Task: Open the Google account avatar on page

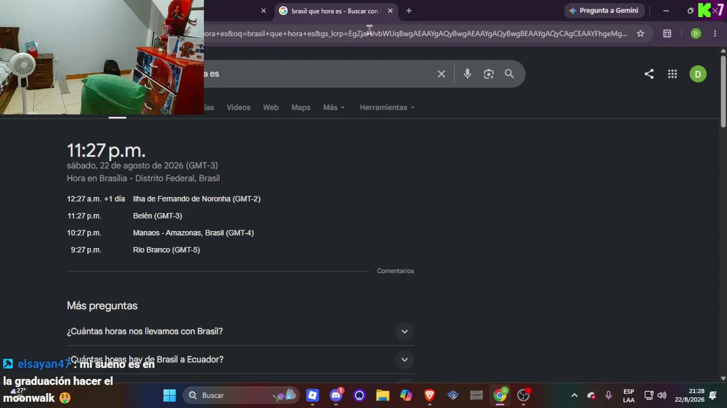Action: [x=698, y=74]
